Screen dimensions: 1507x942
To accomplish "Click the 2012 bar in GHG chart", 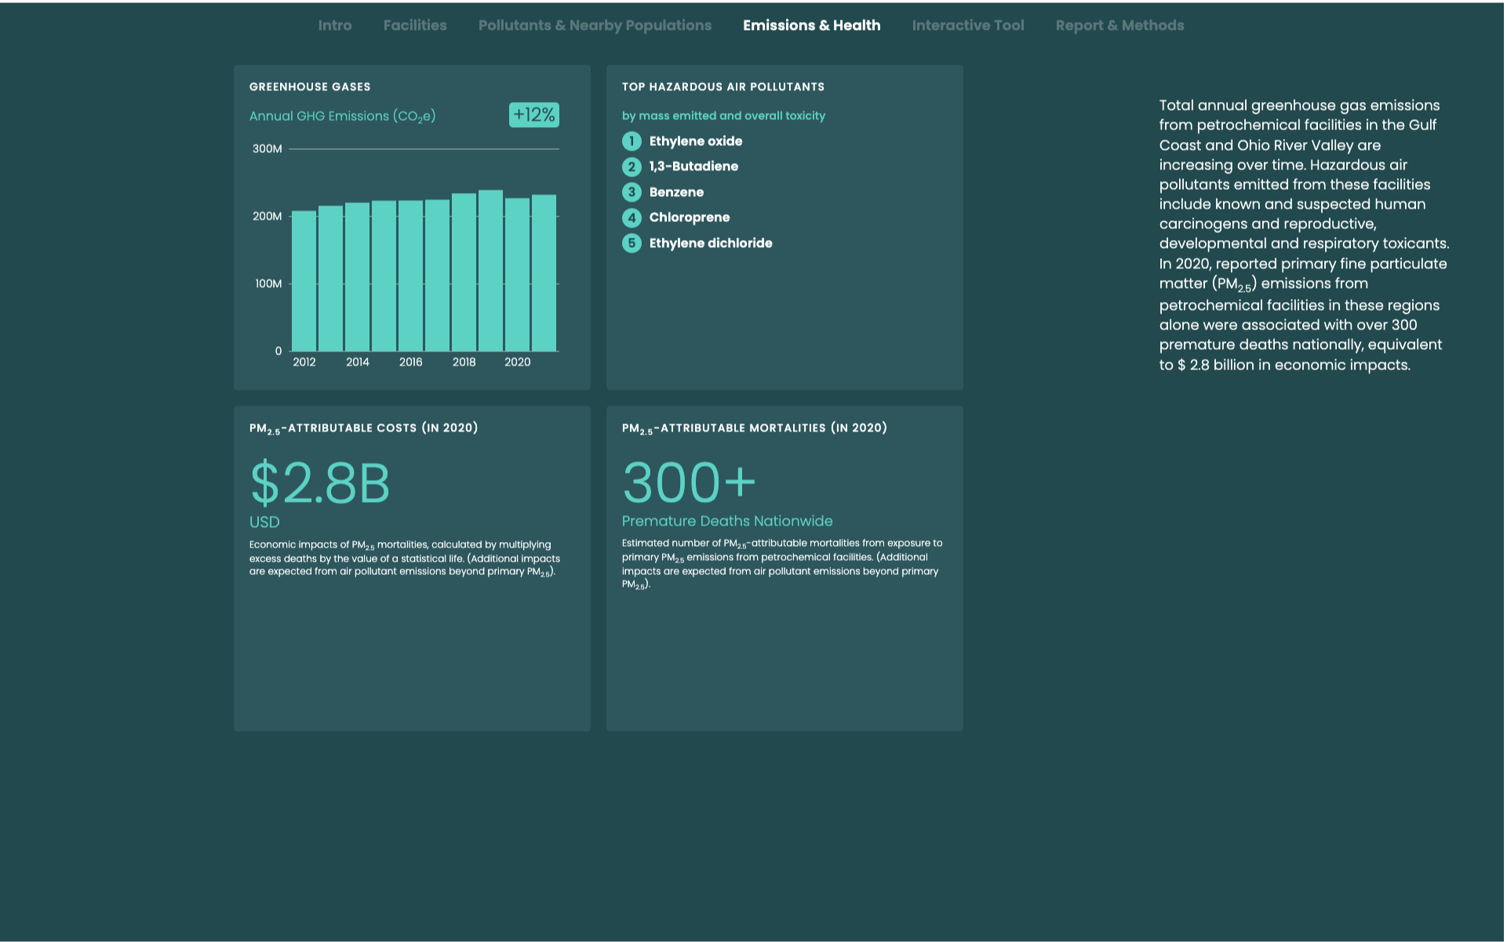I will click(304, 281).
